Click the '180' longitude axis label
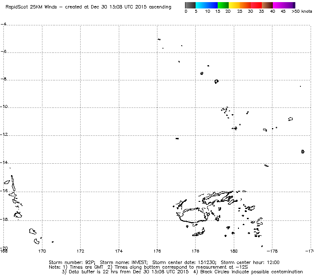The height and width of the screenshot is (275, 314). (x=234, y=251)
